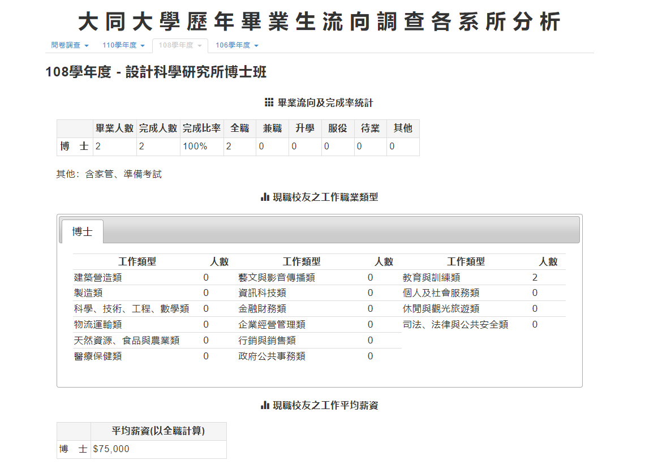Open the 106學年度 dropdown tab
The height and width of the screenshot is (473, 645).
[x=237, y=45]
